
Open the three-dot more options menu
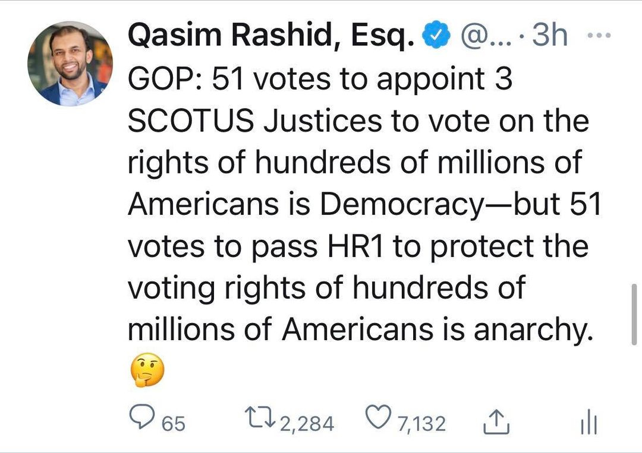(599, 36)
